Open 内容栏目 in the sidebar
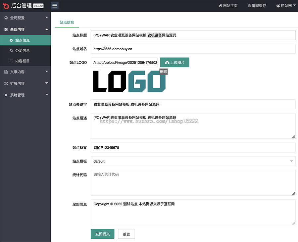298x242 pixels. (22, 61)
